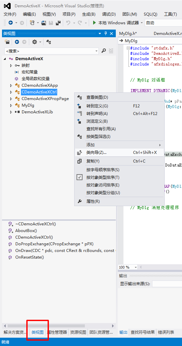Open the Class View settings gear
Screen dimensions: 182x346
(x=35, y=42)
